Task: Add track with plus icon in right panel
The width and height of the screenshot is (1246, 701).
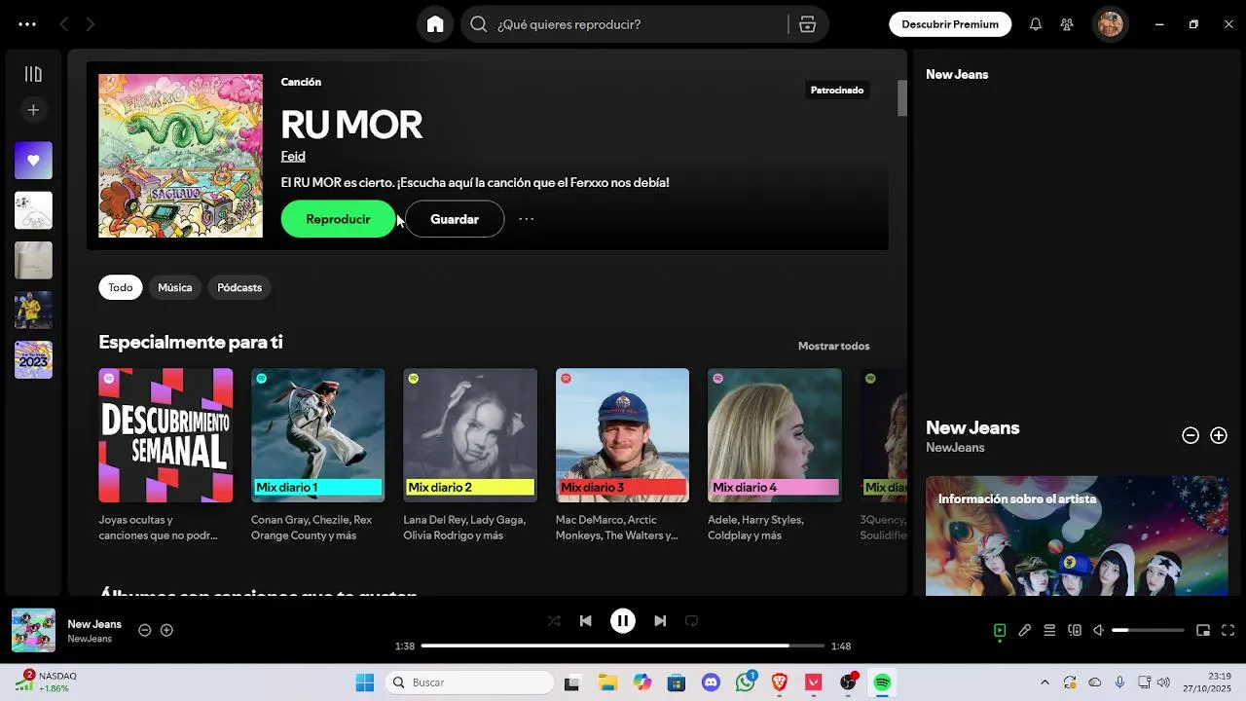Action: click(x=1219, y=436)
